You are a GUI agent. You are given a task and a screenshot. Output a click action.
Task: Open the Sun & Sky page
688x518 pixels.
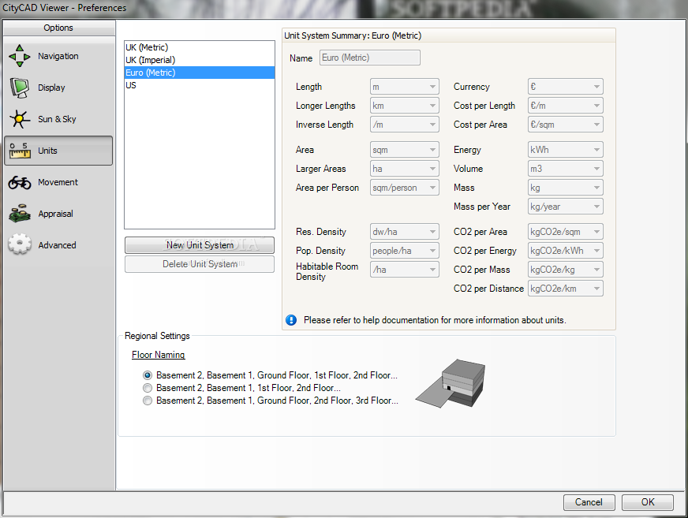pos(58,119)
